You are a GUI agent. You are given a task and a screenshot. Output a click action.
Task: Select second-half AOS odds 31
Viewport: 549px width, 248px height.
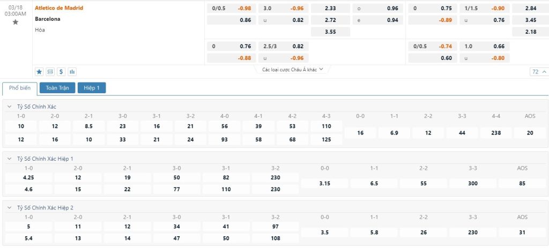tap(522, 232)
